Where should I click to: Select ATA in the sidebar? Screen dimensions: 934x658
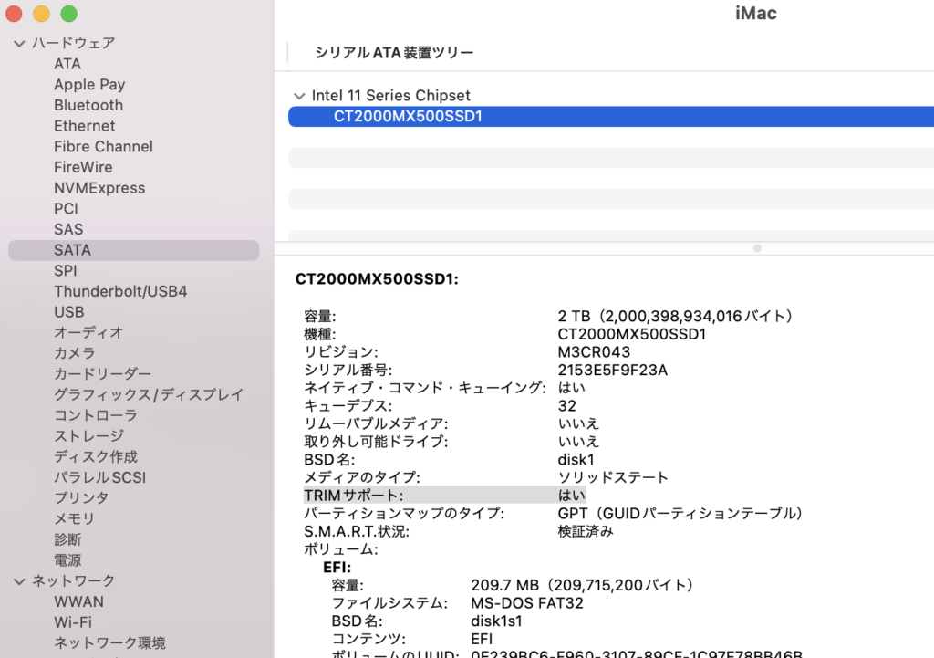[67, 64]
